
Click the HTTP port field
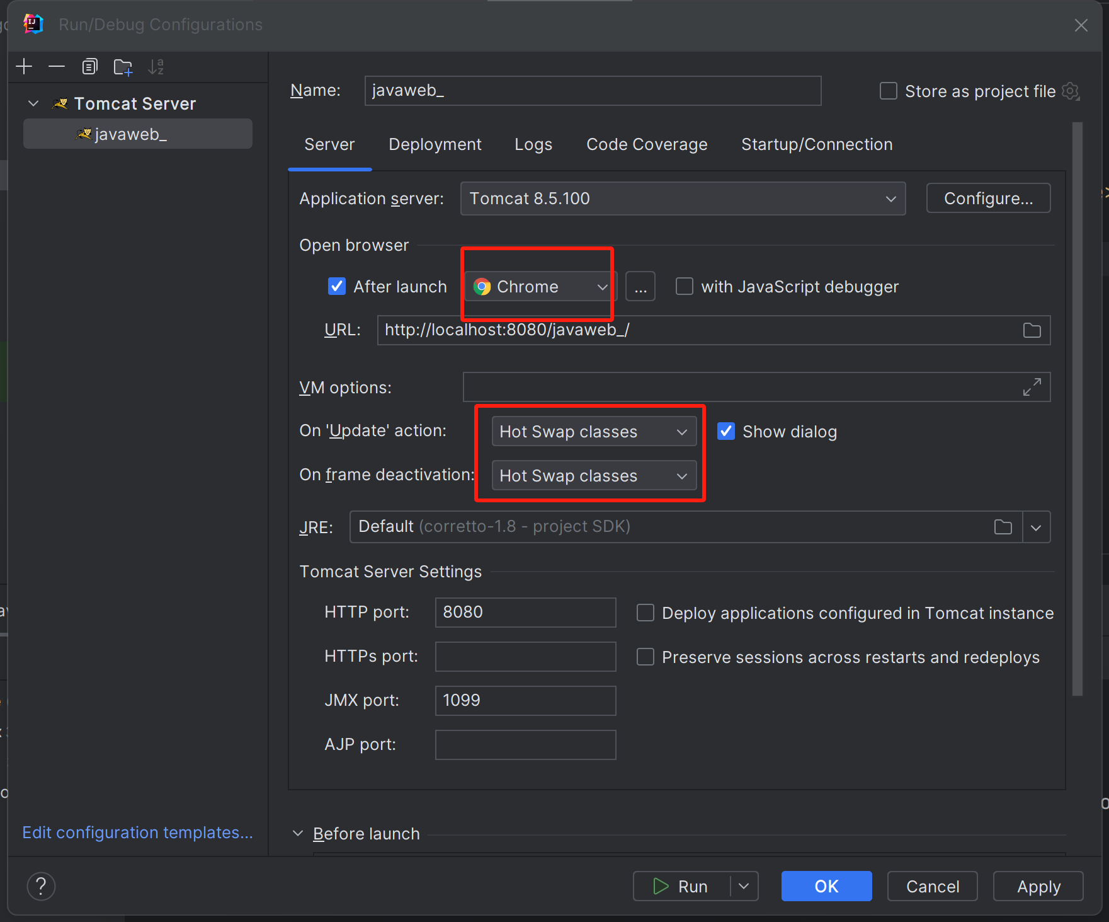coord(525,613)
